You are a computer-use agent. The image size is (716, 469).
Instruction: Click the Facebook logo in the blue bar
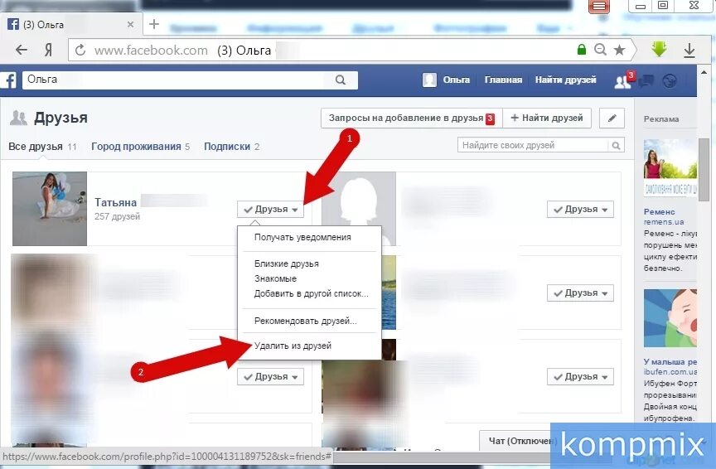(x=8, y=80)
